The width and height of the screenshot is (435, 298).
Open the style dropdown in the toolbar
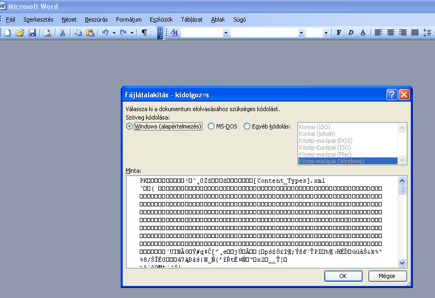226,33
